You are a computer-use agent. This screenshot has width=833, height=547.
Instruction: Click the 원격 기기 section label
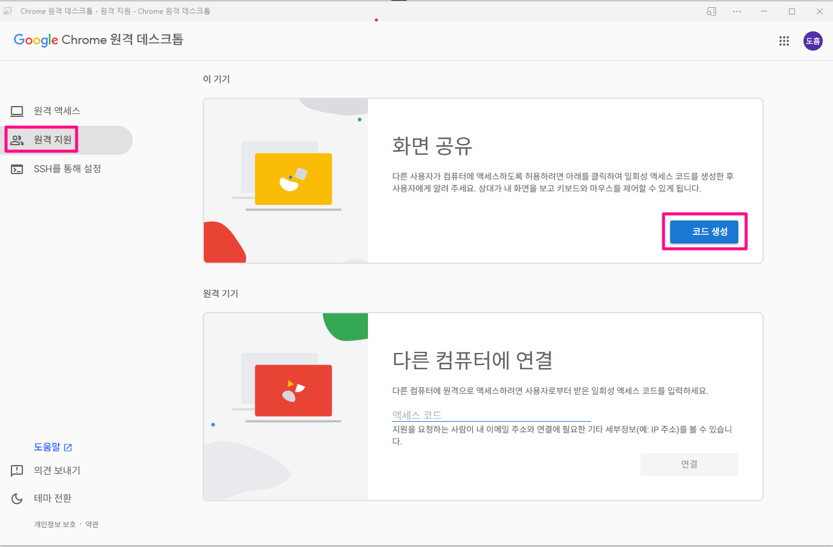click(220, 293)
